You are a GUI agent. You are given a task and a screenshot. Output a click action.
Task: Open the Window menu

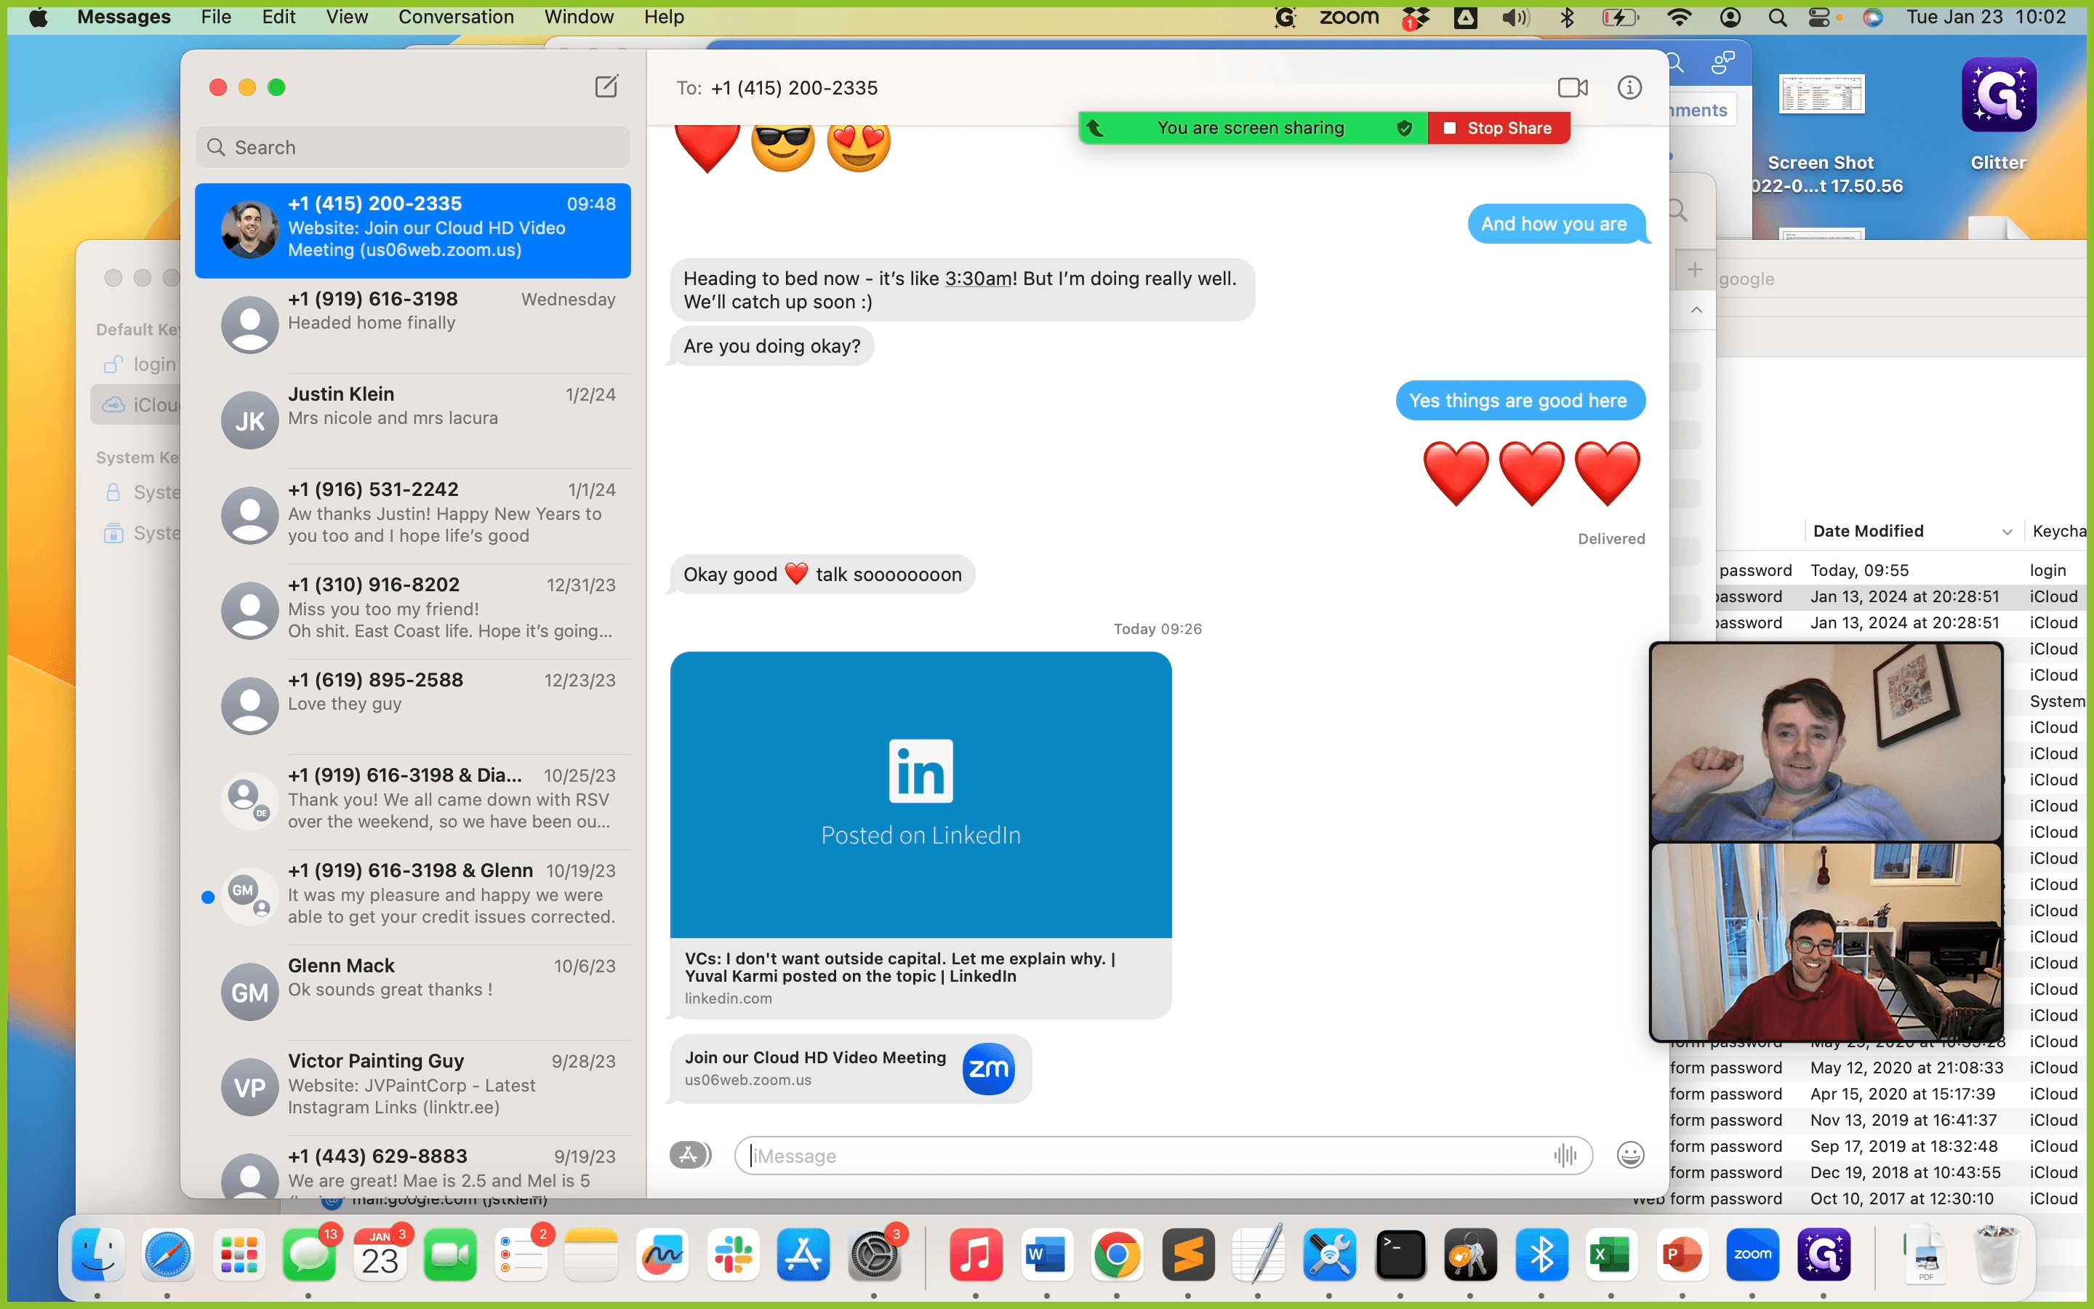[579, 17]
